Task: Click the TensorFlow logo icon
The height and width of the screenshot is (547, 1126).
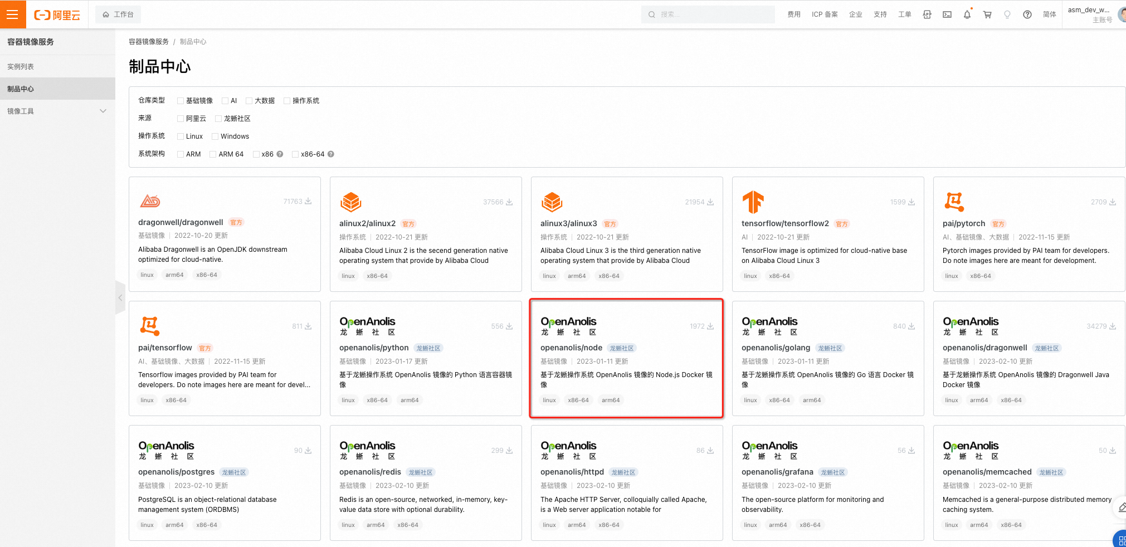Action: coord(753,202)
